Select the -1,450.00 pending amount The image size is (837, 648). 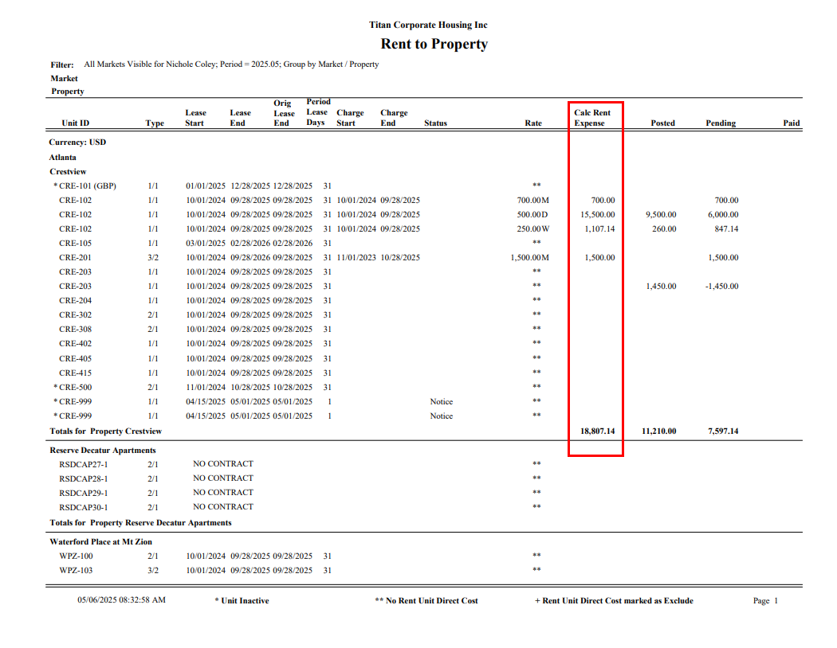tap(721, 287)
